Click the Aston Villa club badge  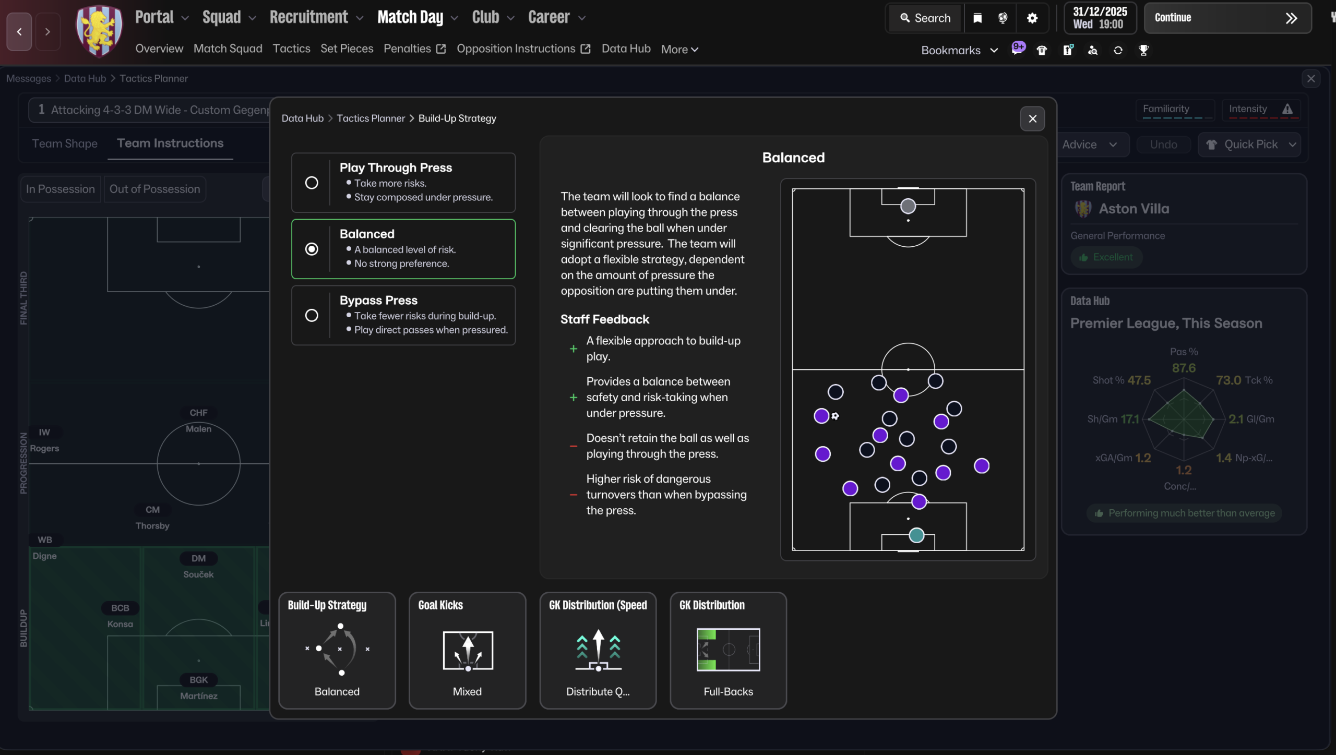[x=99, y=30]
